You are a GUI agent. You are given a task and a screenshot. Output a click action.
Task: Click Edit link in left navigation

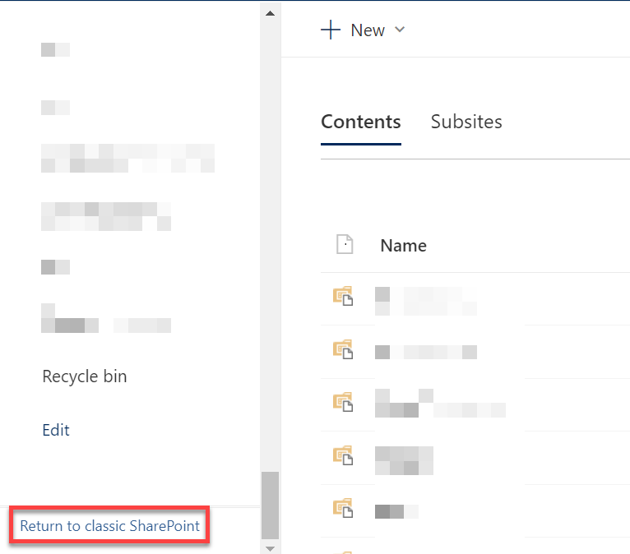click(x=56, y=430)
